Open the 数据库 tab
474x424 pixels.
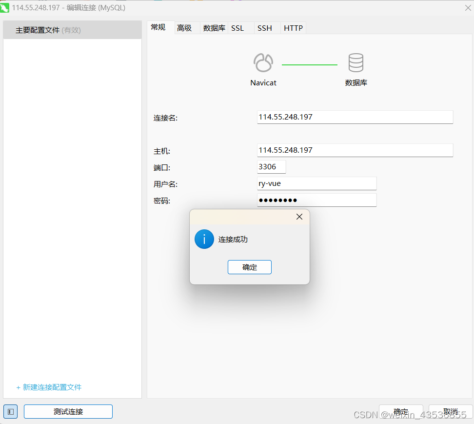point(214,28)
